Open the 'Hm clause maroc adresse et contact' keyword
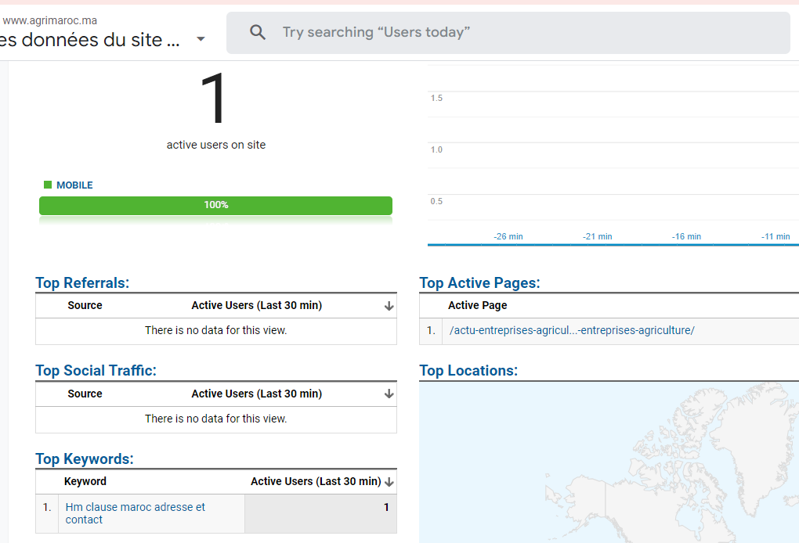 click(x=135, y=513)
